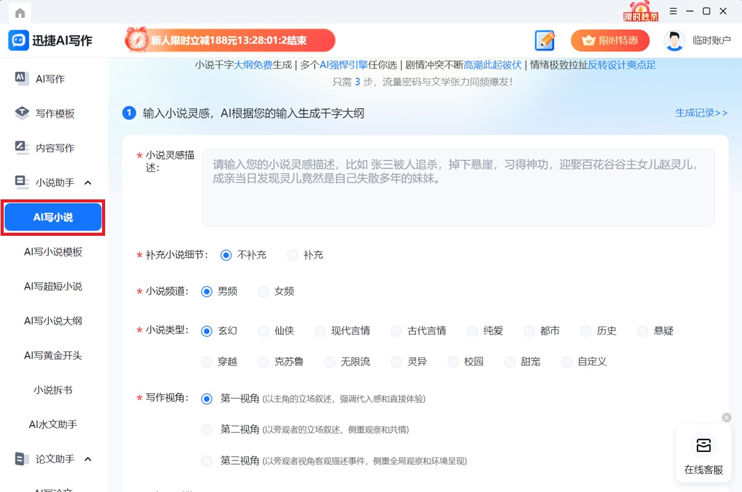This screenshot has height=492, width=742.
Task: Click the home icon in title bar
Action: [x=20, y=13]
